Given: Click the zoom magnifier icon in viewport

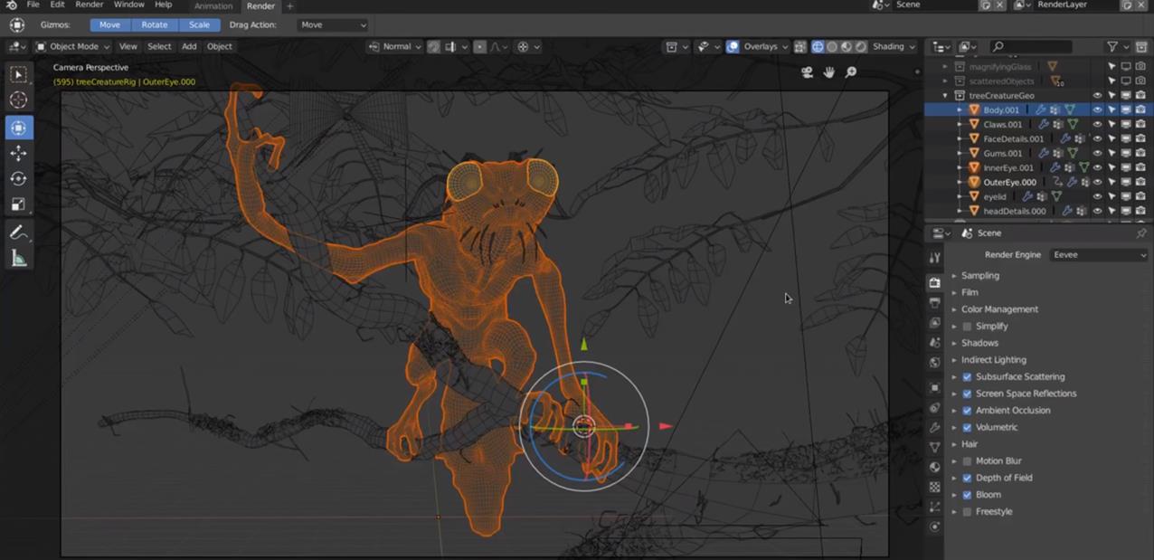Looking at the screenshot, I should tap(851, 72).
